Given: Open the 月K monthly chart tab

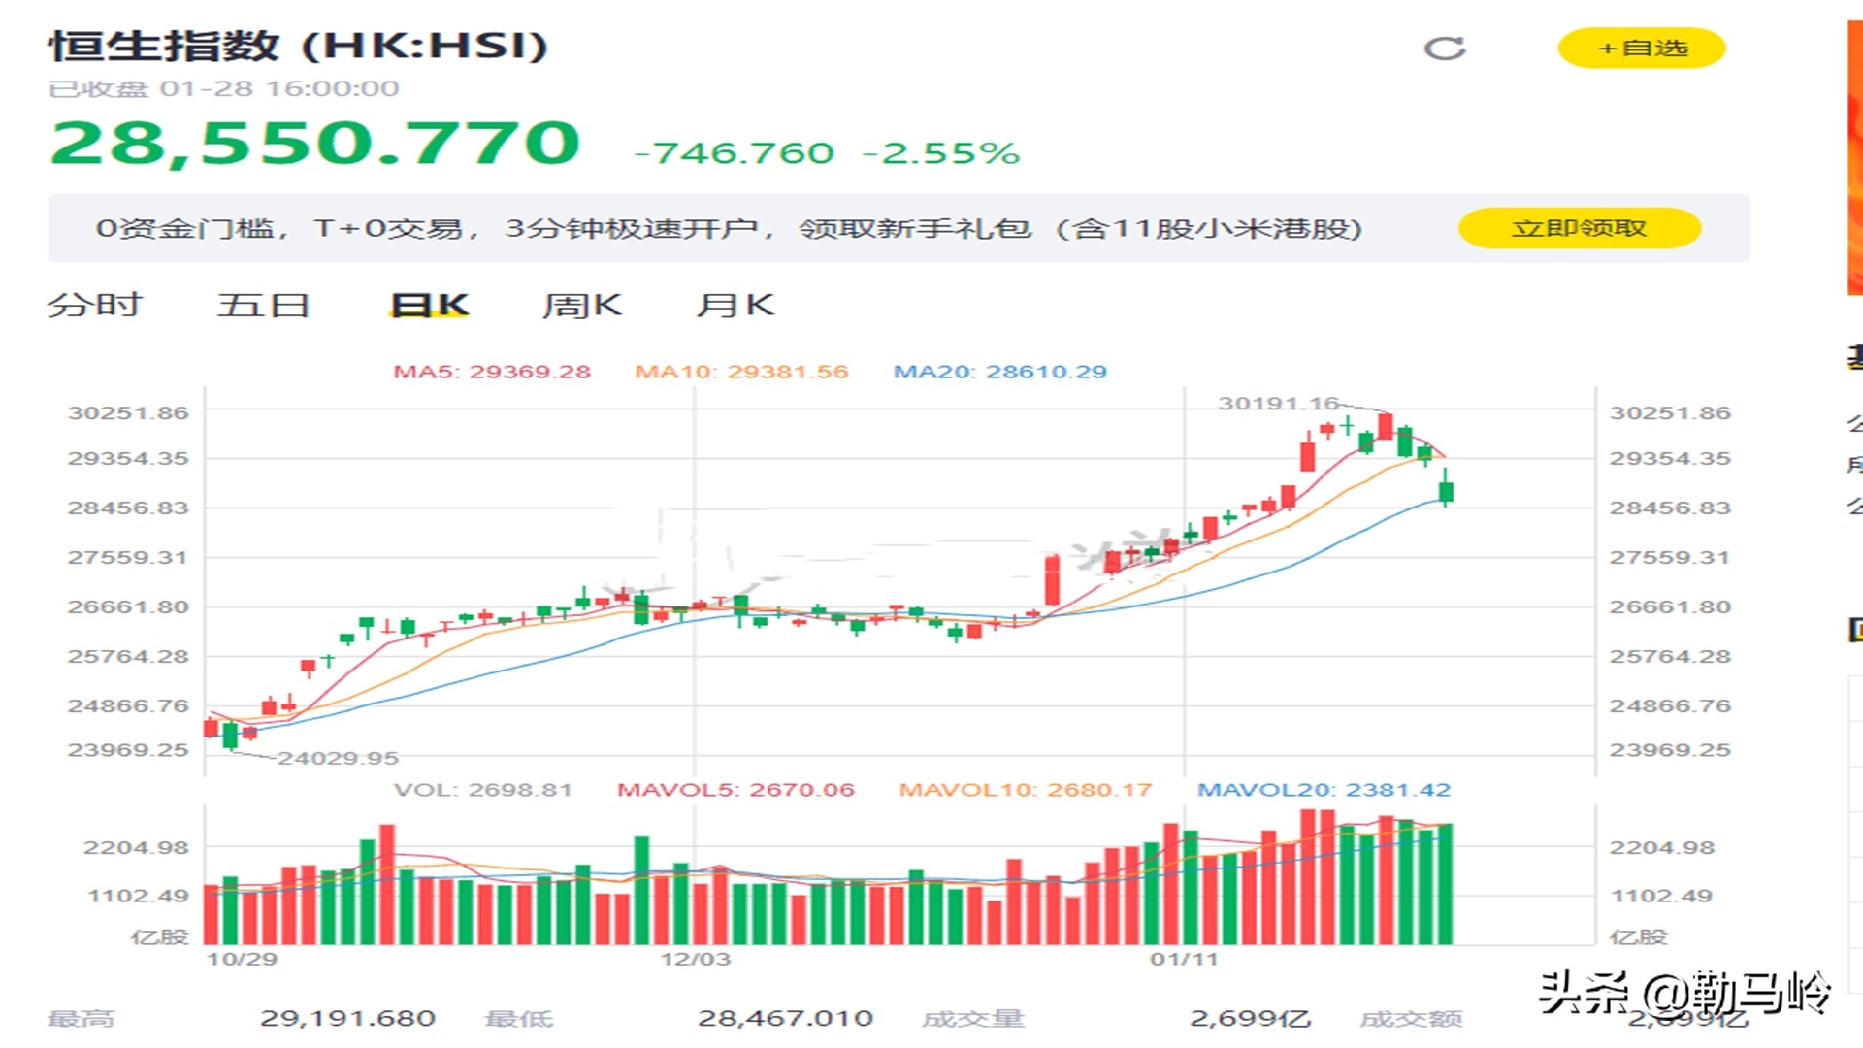Looking at the screenshot, I should 735,305.
